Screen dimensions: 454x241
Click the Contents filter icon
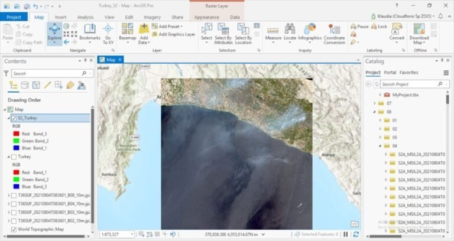6,73
